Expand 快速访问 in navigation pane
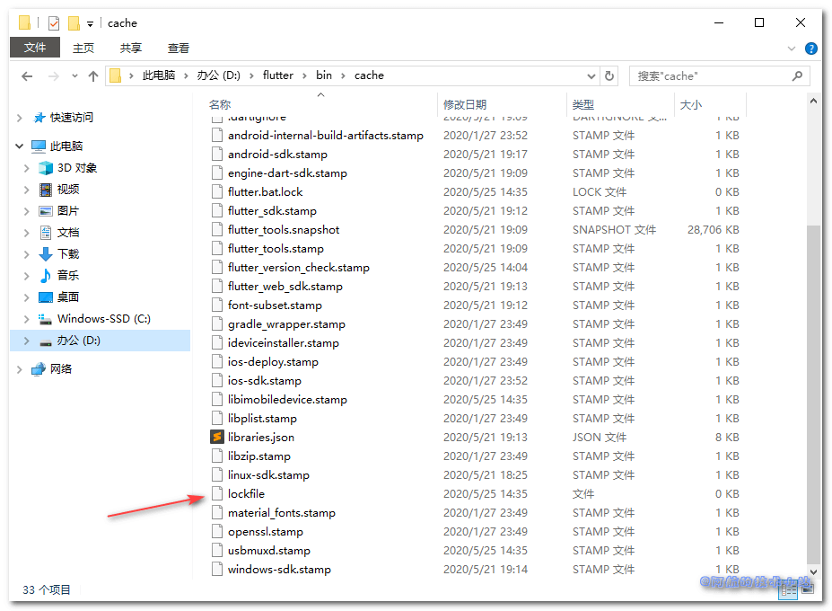832x611 pixels. pos(20,118)
